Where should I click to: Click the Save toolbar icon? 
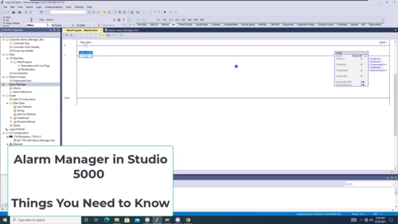pos(13,12)
